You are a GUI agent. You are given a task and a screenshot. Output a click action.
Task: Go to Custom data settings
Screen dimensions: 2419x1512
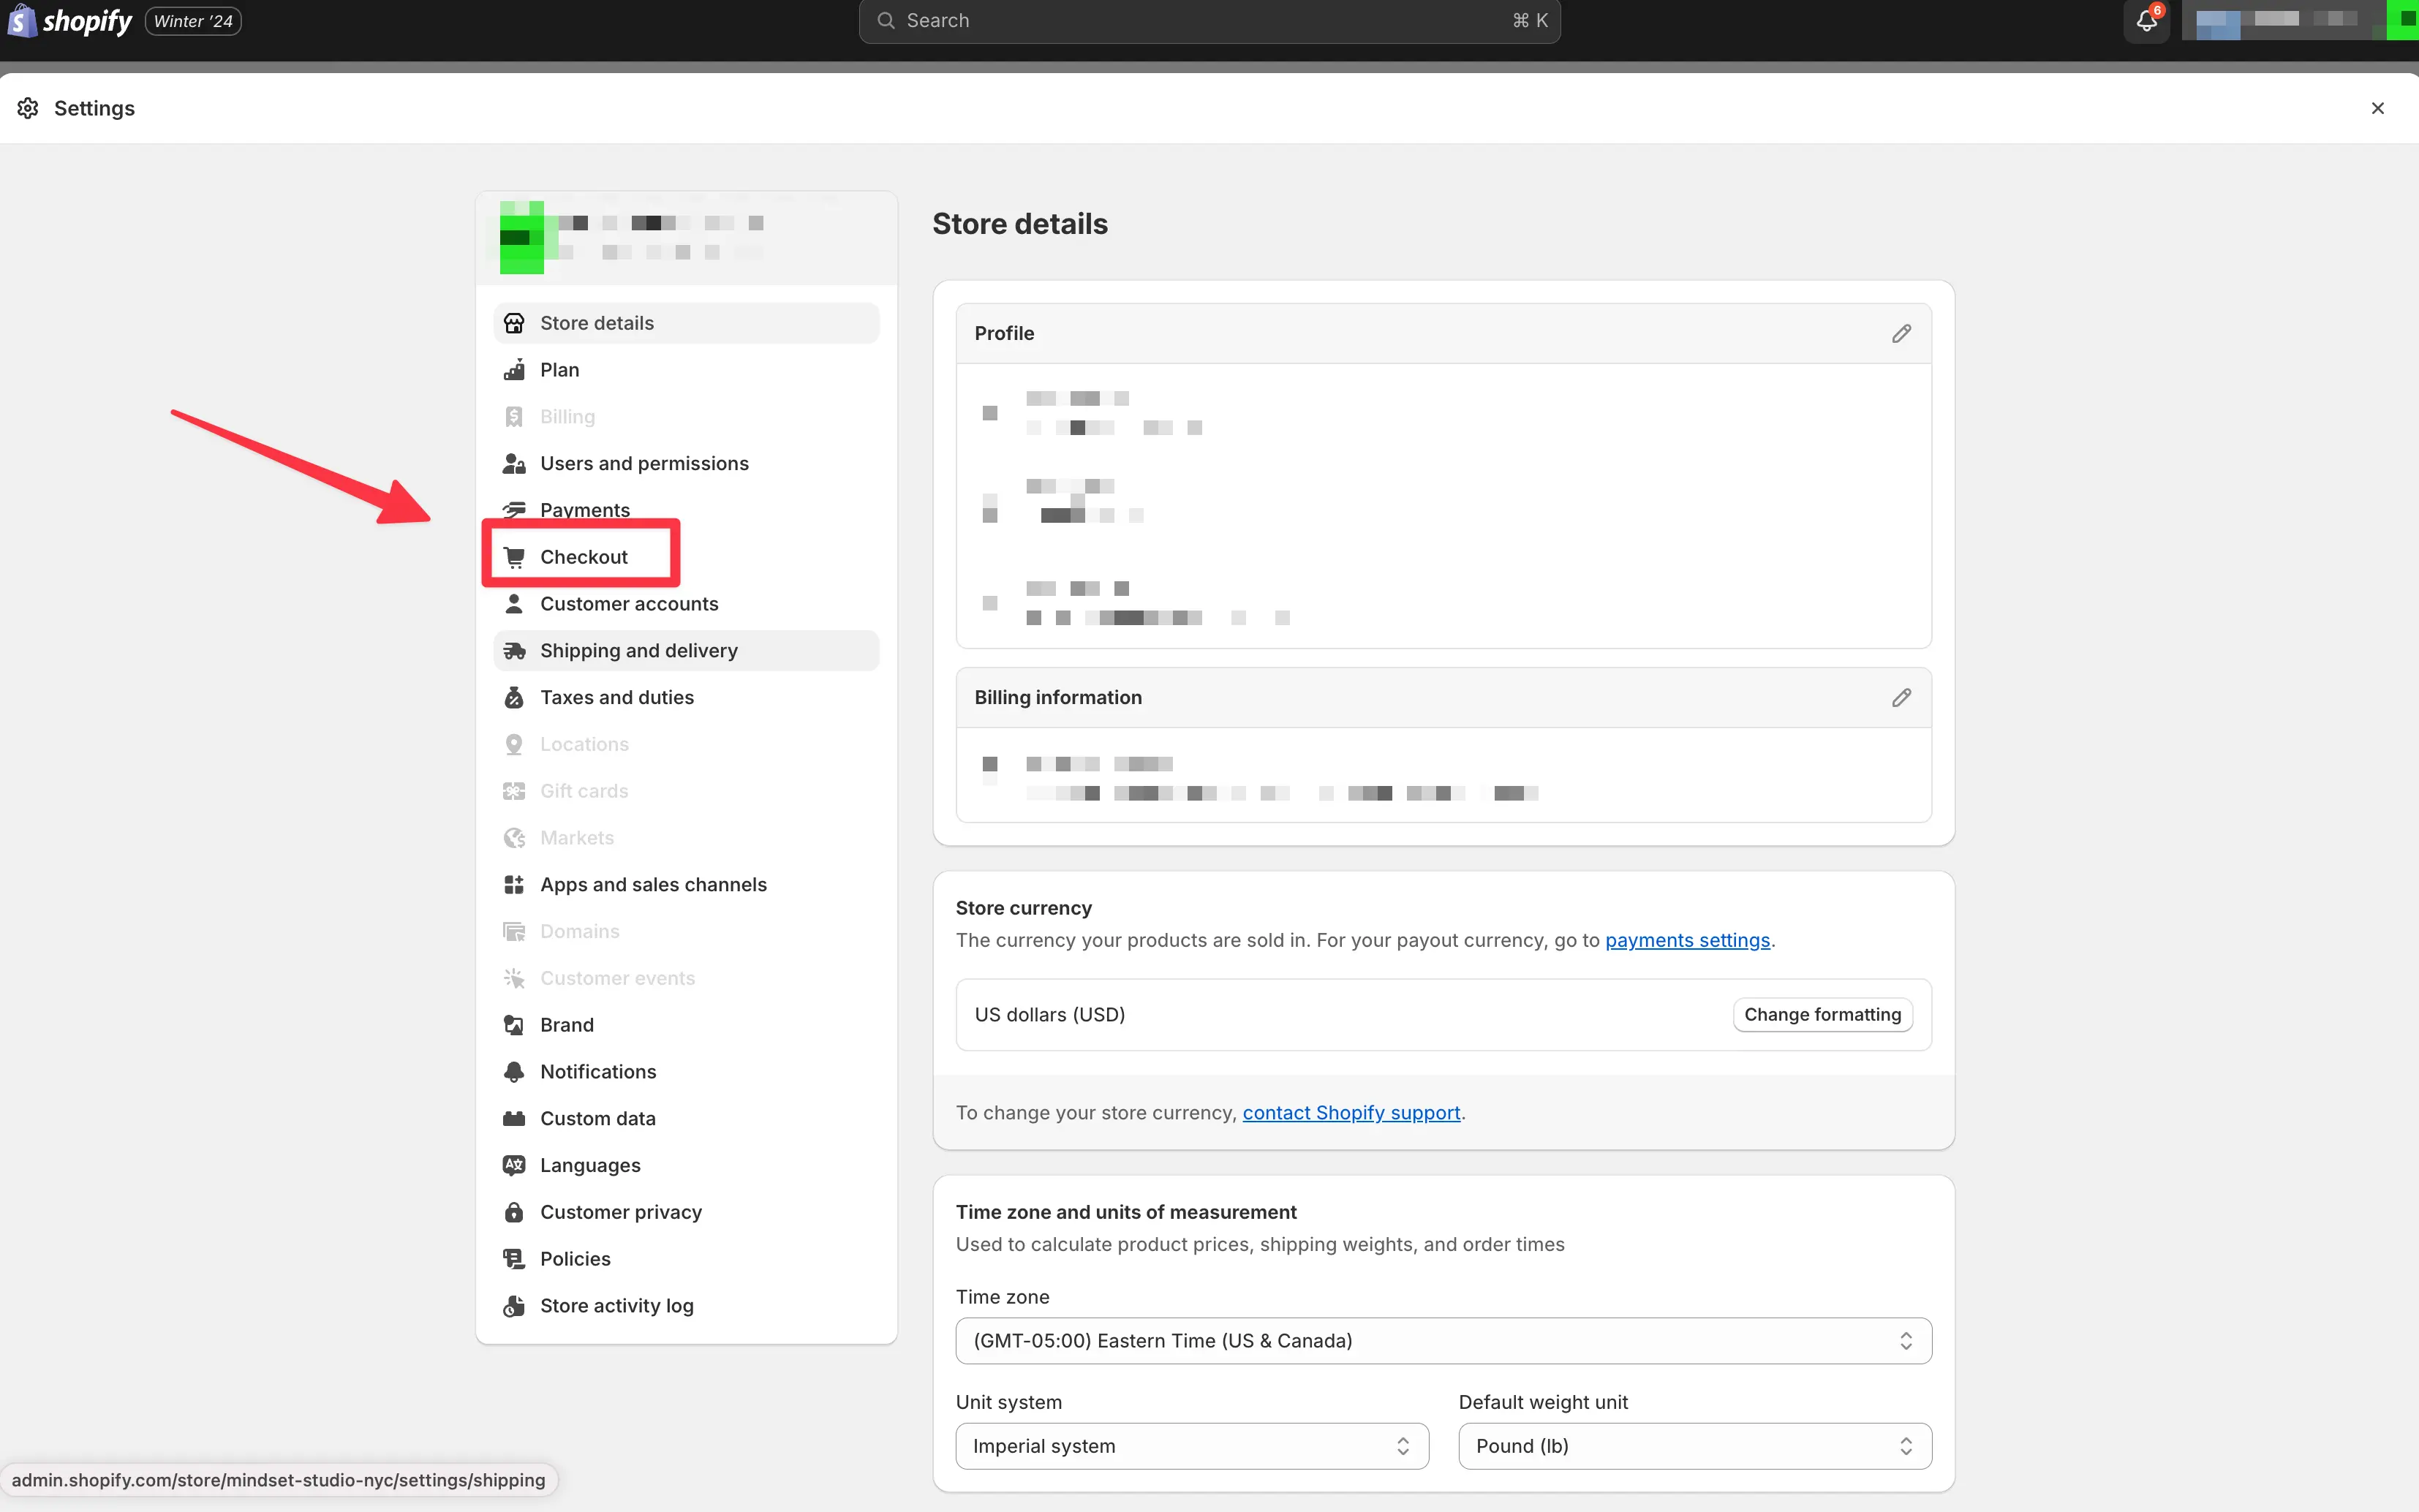point(686,1118)
